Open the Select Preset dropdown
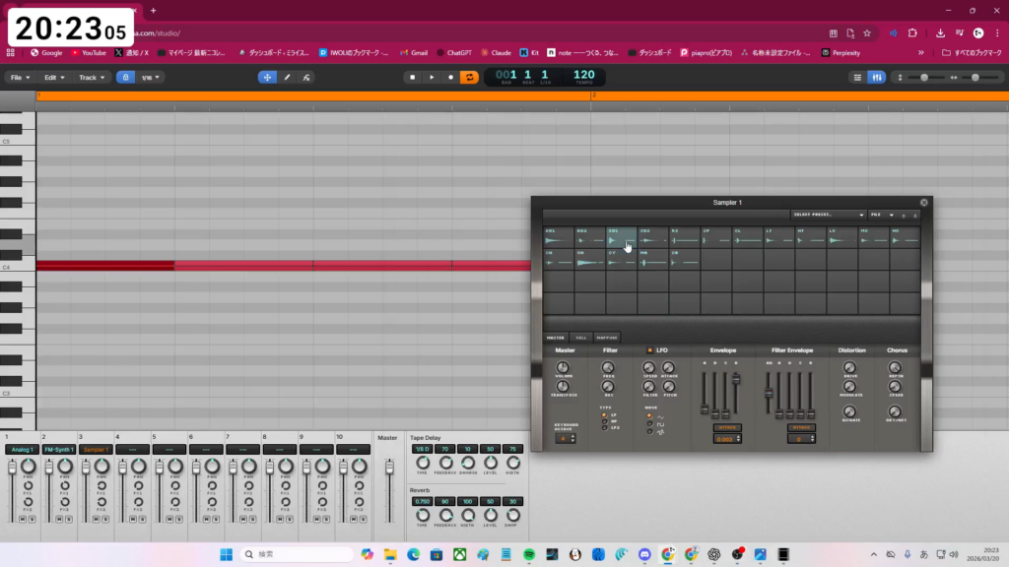 828,215
